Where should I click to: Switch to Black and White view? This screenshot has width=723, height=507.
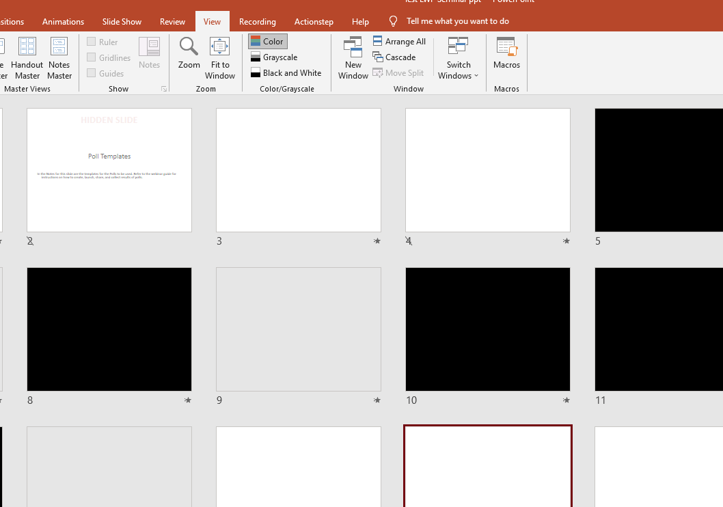point(286,73)
